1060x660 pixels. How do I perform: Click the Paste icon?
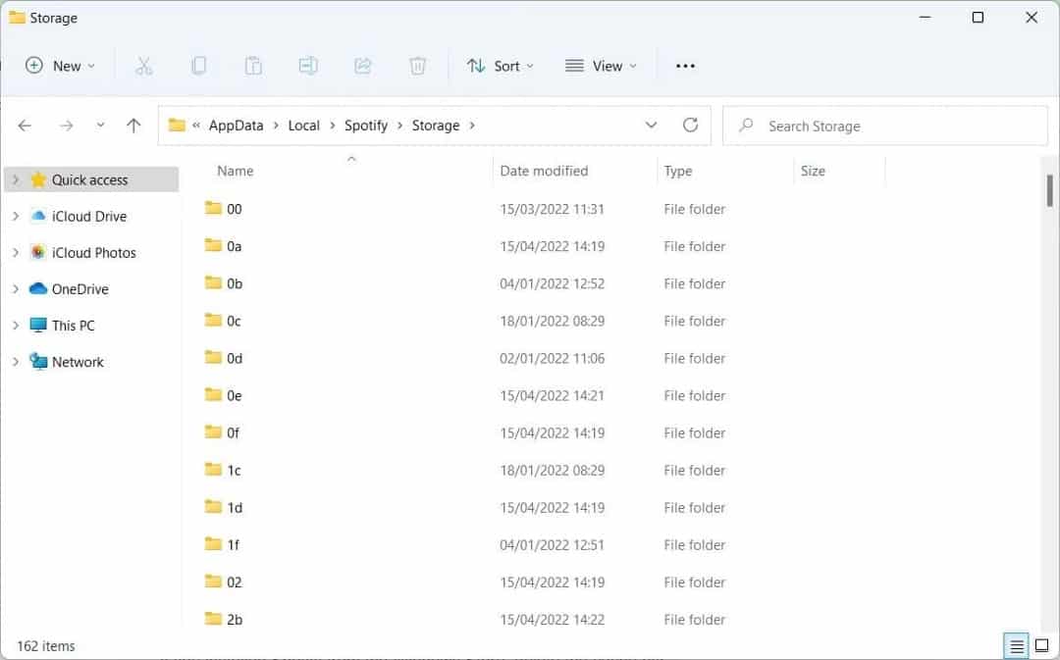pos(252,66)
